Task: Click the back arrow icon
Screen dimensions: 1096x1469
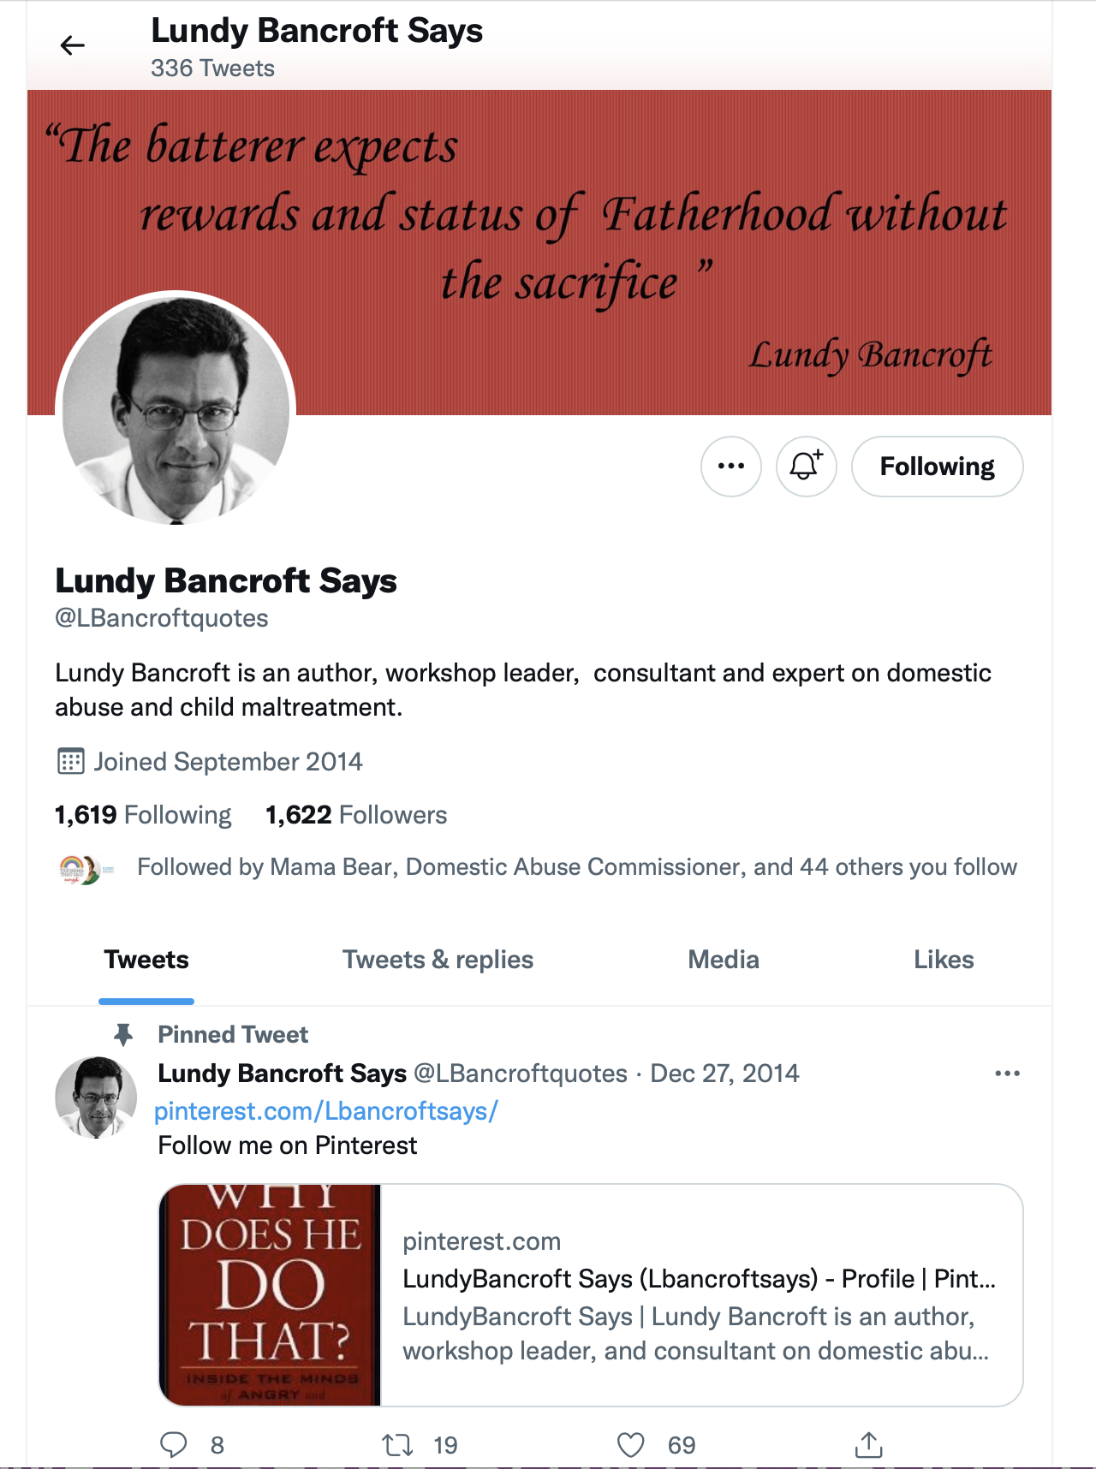Action: pos(73,45)
